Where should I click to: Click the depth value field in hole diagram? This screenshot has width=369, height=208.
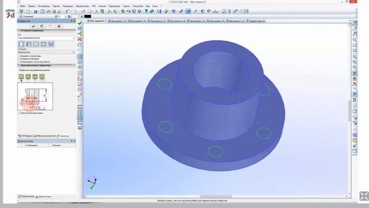click(46, 96)
